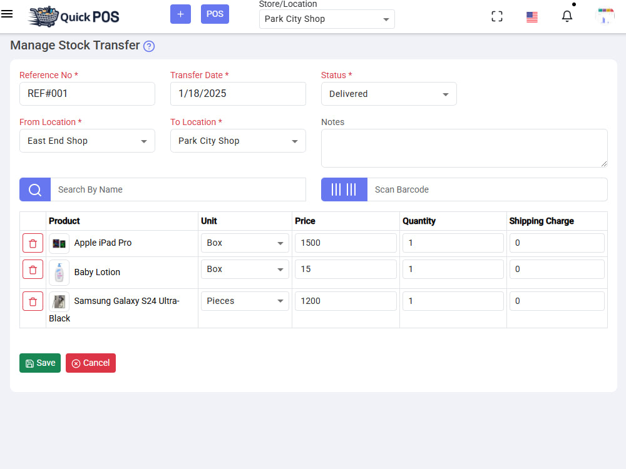Open the From Location dropdown
The image size is (626, 469).
(x=87, y=141)
